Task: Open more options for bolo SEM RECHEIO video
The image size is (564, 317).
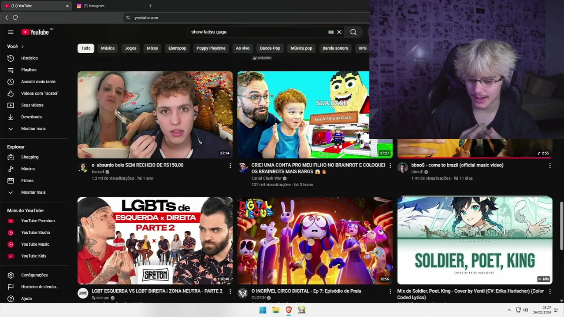Action: point(230,166)
